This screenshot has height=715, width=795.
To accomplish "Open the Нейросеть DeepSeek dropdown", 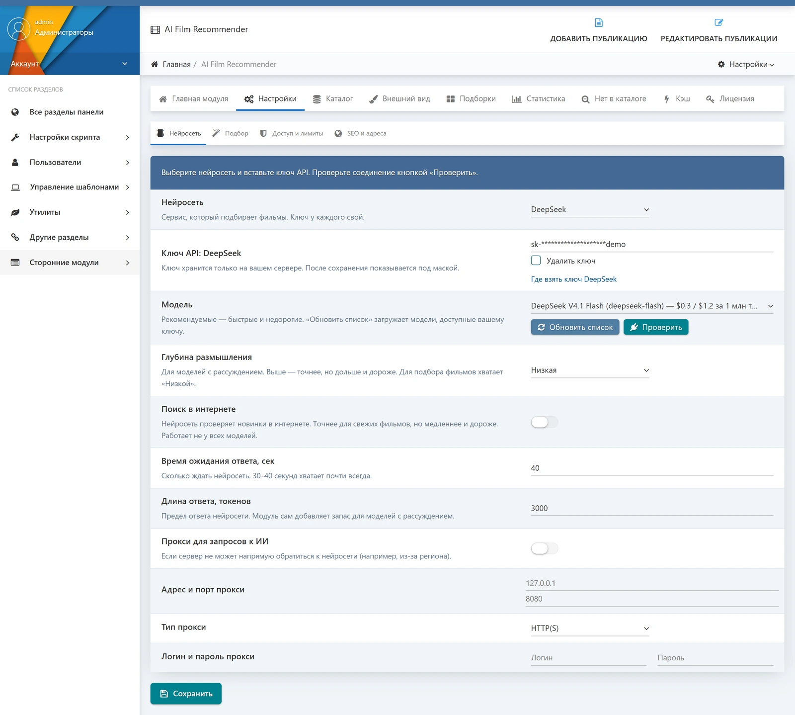I will coord(590,209).
